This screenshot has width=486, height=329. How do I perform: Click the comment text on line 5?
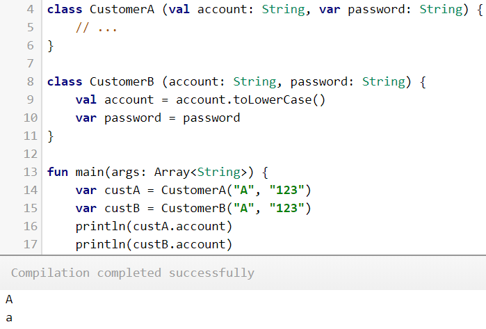click(x=97, y=28)
